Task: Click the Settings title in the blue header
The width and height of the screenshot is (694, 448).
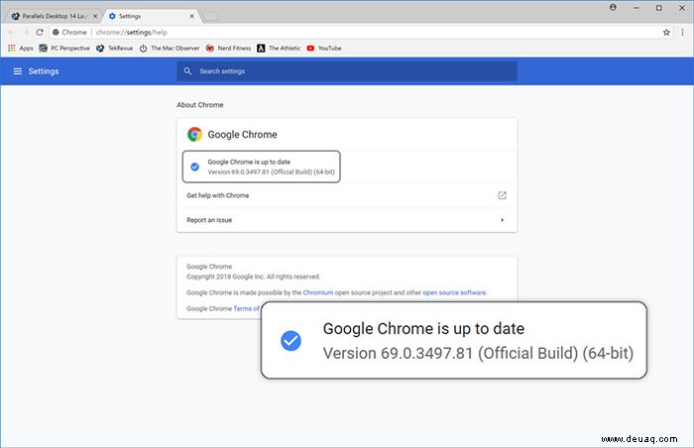Action: click(44, 71)
